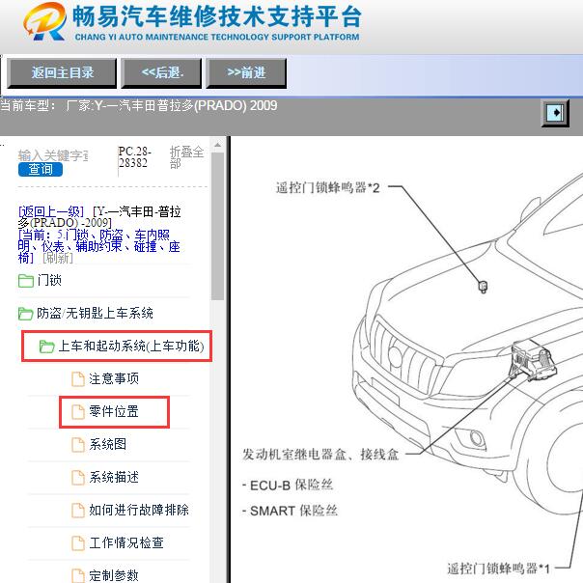The image size is (583, 583).
Task: Toggle the side panel arrow icon
Action: pyautogui.click(x=555, y=113)
